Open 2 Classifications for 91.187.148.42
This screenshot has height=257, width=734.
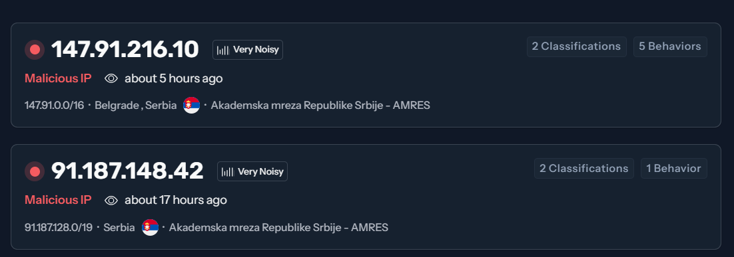[x=583, y=169]
